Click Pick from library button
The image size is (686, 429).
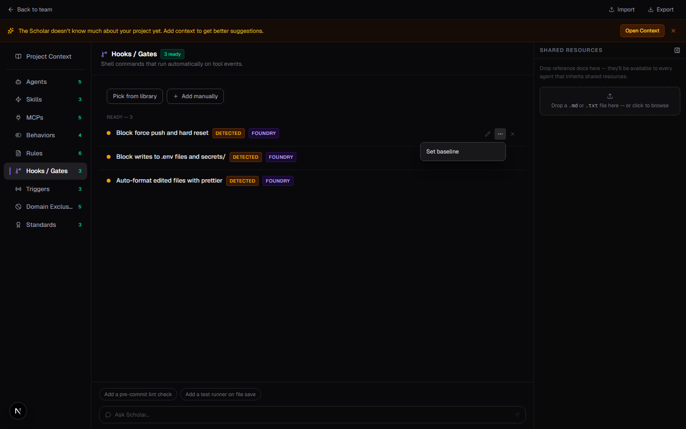pyautogui.click(x=135, y=96)
